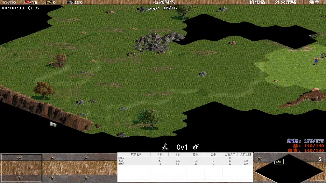Viewport: 326px width, 183px height.
Task: Click 青青's wood value 125
Action: click(x=178, y=161)
